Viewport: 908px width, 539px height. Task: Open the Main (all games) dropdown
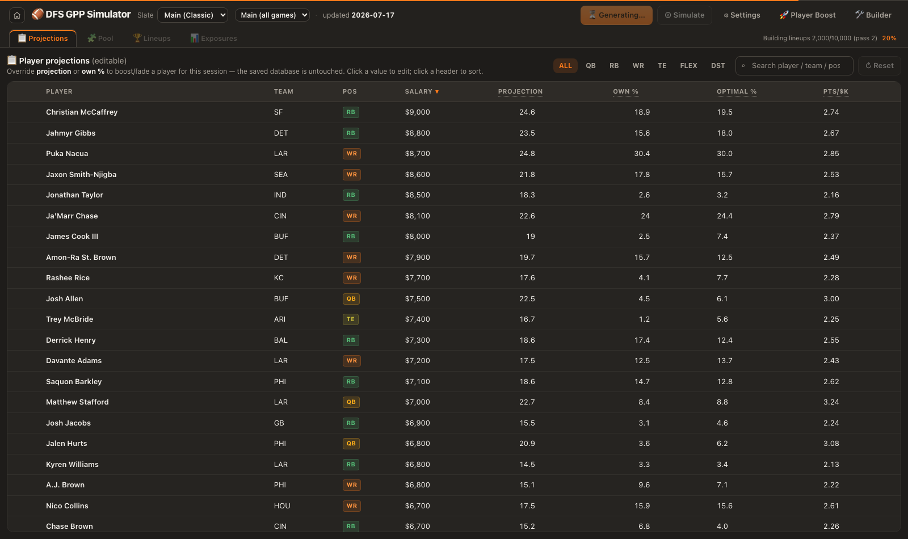pyautogui.click(x=272, y=15)
